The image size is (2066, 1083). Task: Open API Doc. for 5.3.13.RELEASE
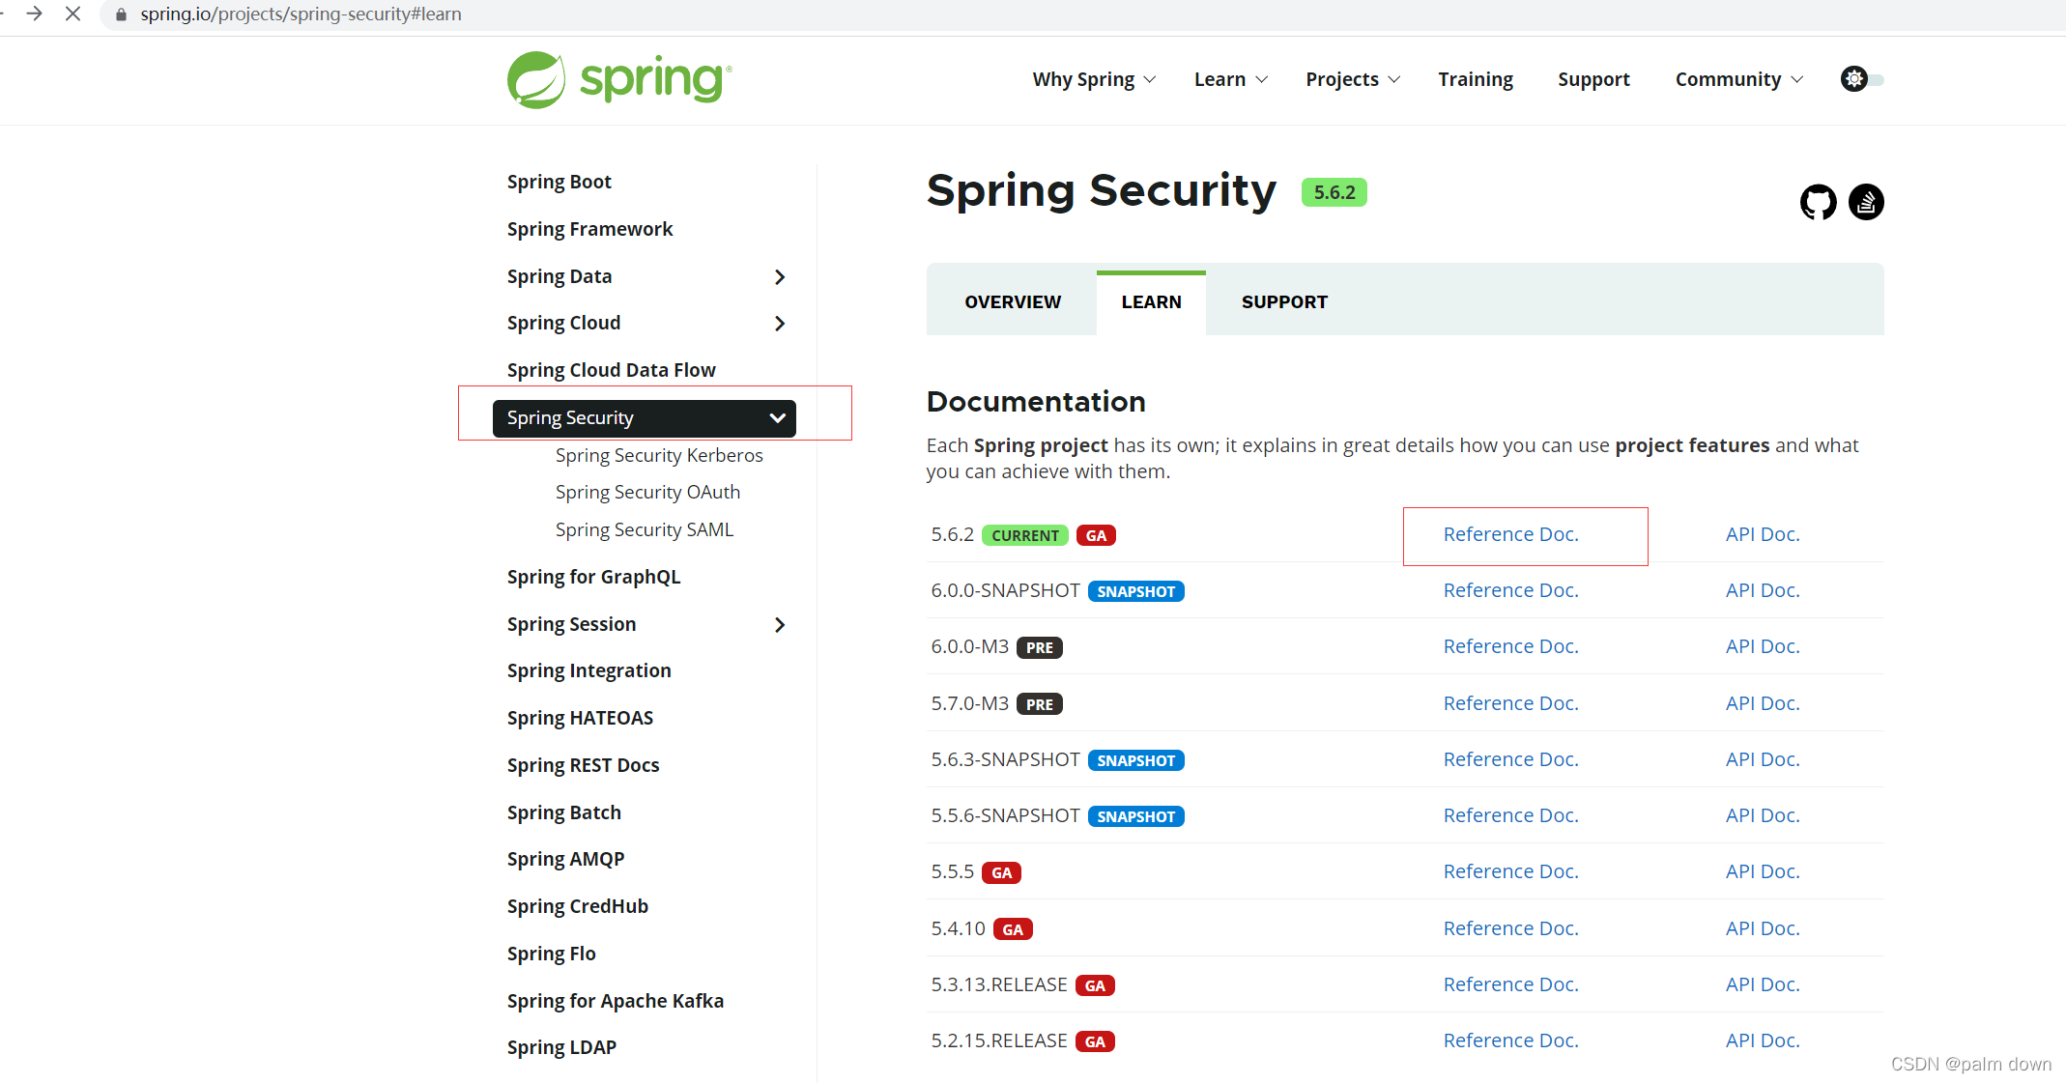[x=1763, y=984]
